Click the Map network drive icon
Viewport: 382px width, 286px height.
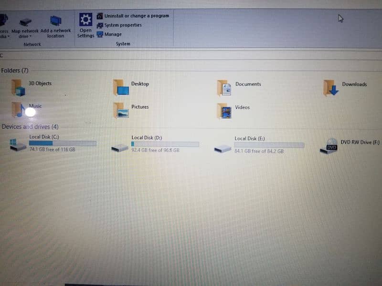[x=25, y=22]
